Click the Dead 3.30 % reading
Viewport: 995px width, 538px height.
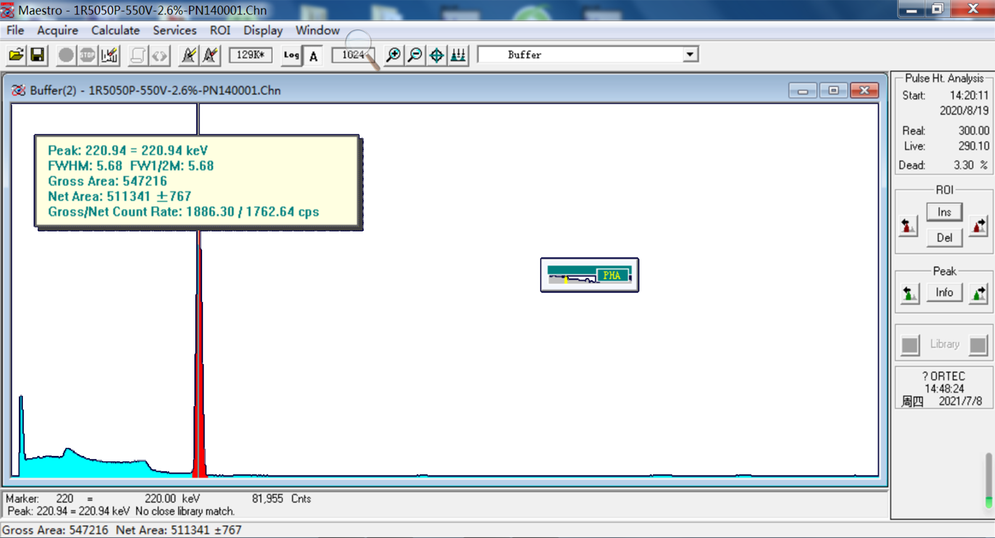point(943,165)
